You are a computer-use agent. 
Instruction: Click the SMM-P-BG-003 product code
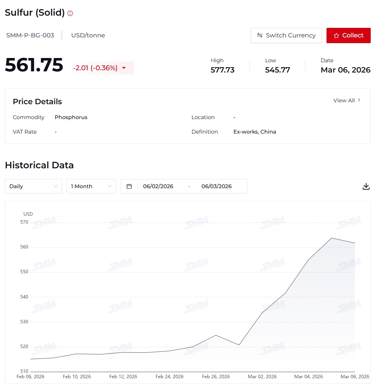click(x=30, y=35)
